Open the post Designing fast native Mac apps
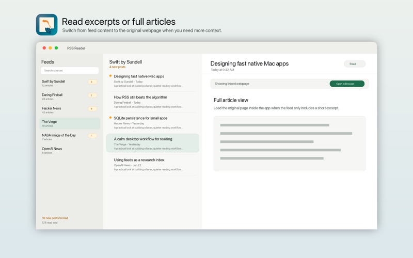The height and width of the screenshot is (258, 413). (153, 81)
